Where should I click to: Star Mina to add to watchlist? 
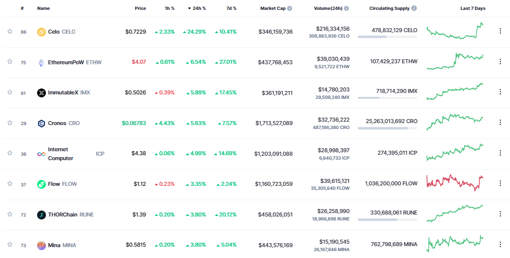[x=10, y=244]
